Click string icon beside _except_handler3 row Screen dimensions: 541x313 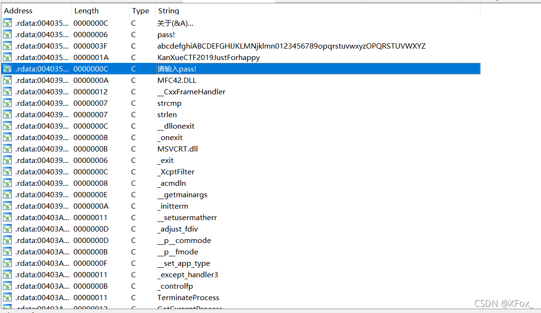pyautogui.click(x=7, y=274)
